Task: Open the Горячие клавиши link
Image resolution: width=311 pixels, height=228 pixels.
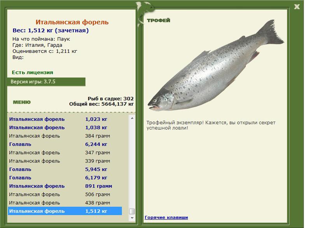Action: pyautogui.click(x=166, y=217)
